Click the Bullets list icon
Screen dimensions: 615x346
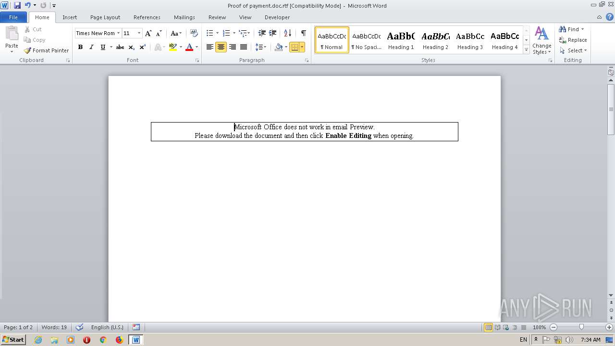209,33
